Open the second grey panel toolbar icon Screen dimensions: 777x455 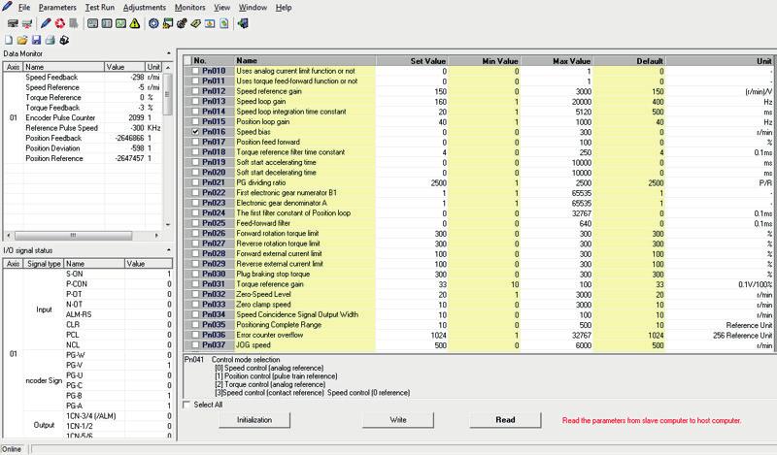(107, 23)
